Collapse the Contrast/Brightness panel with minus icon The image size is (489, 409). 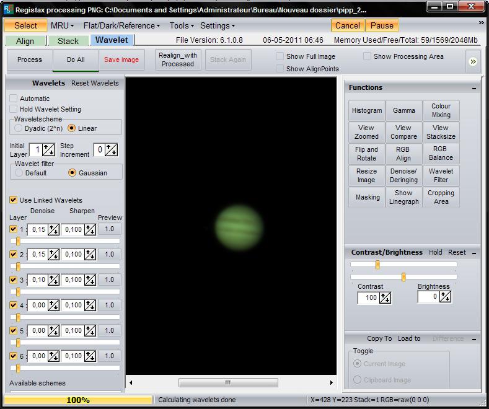(474, 253)
